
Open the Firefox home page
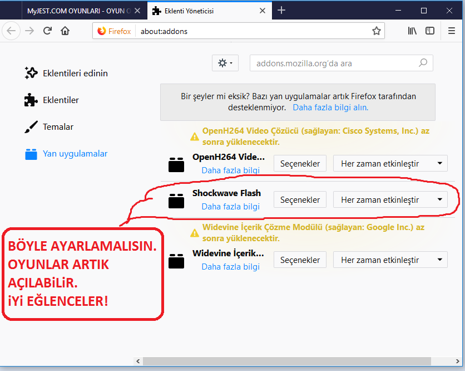tap(65, 31)
